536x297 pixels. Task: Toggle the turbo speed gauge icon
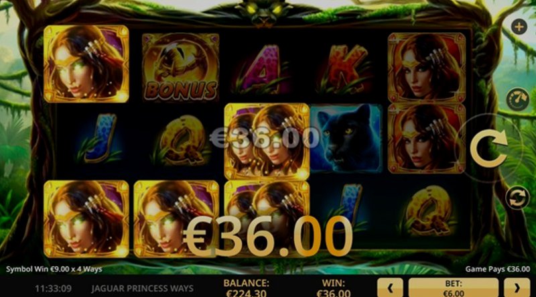point(517,99)
